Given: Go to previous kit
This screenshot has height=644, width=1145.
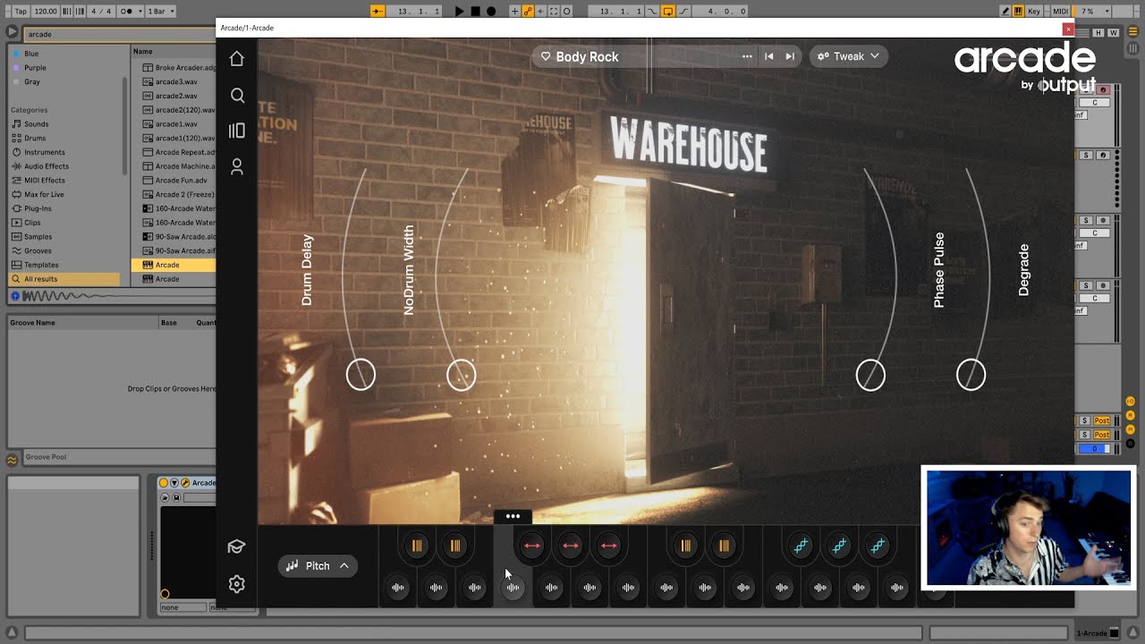Looking at the screenshot, I should (768, 56).
